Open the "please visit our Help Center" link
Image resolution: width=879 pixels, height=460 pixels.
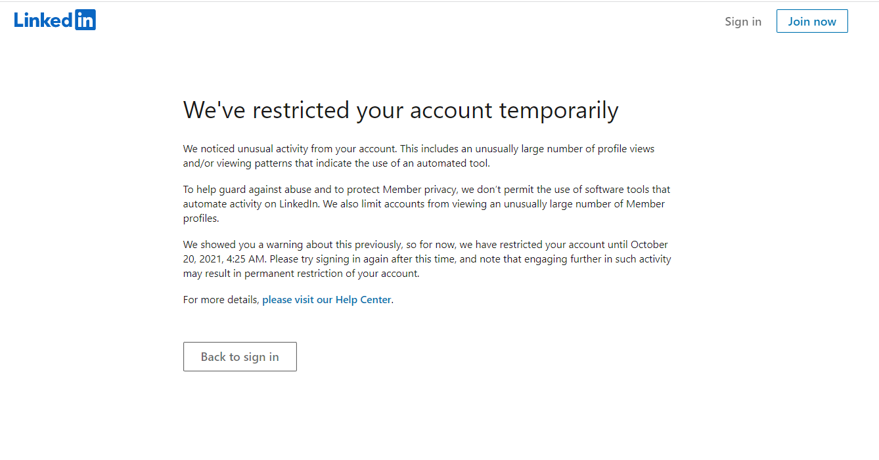point(327,300)
